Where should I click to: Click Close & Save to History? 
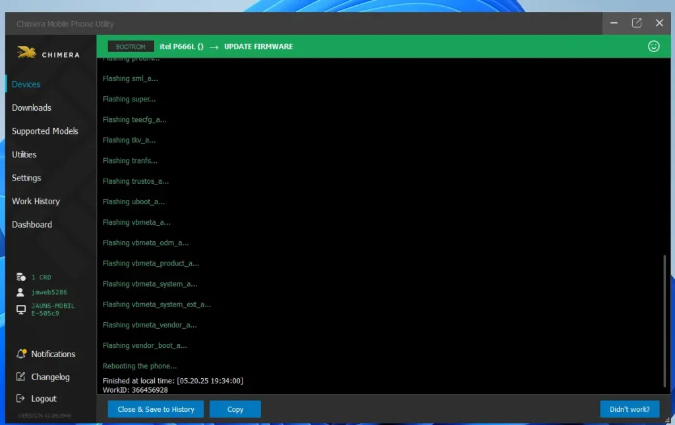tap(156, 409)
